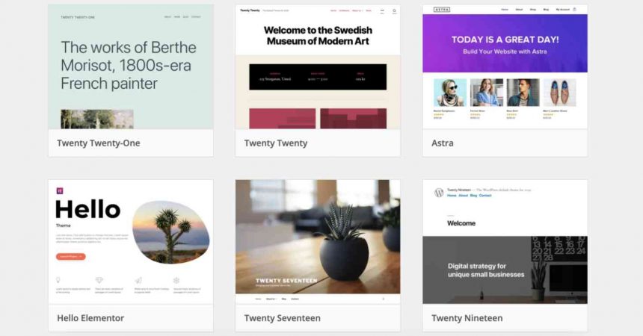This screenshot has height=336, width=643.
Task: Click the Elementor logo icon in Hello preview
Action: coord(60,190)
